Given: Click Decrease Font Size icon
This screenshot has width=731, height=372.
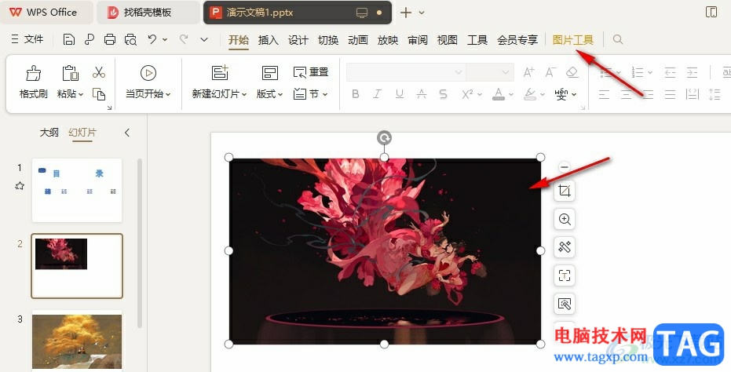Looking at the screenshot, I should coord(550,72).
